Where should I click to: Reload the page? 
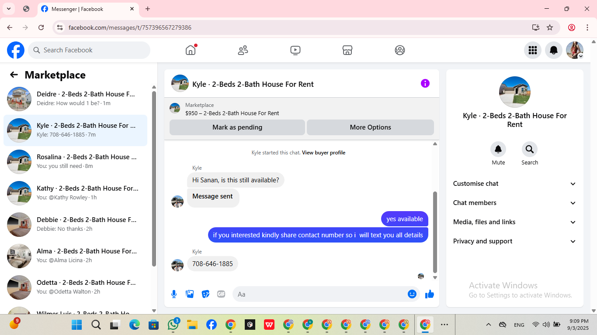click(x=41, y=27)
